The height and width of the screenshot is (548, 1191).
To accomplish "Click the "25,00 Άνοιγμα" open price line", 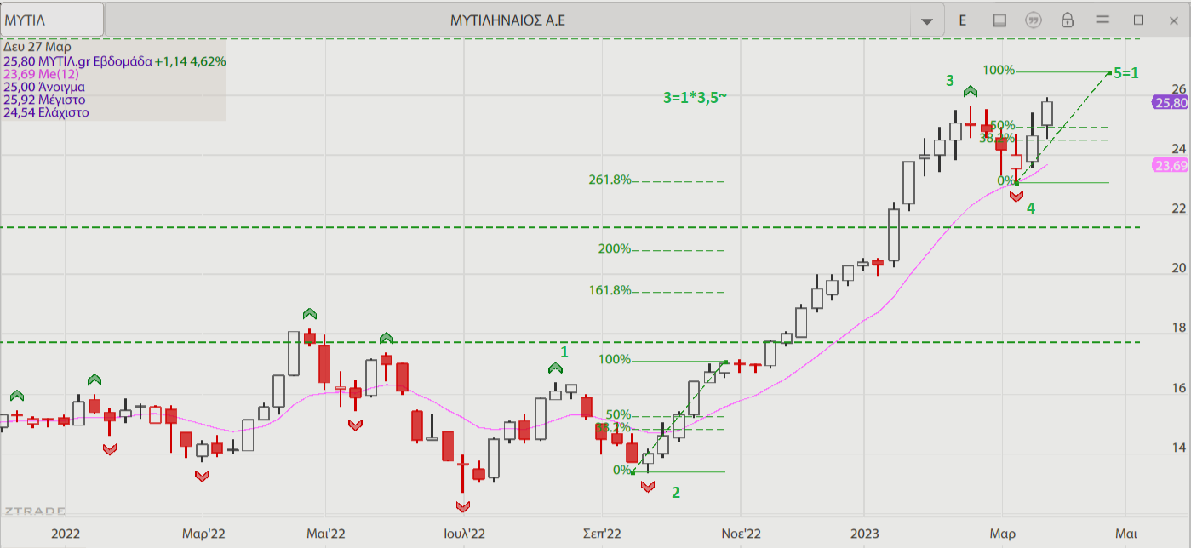I will pos(43,87).
